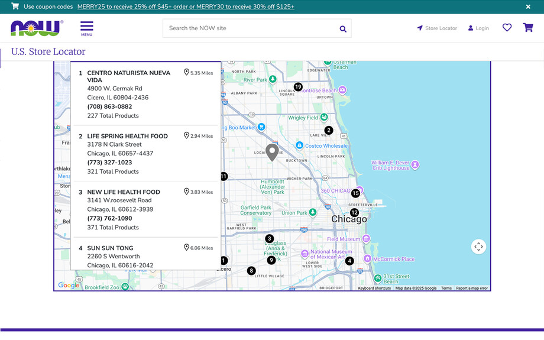Image resolution: width=544 pixels, height=340 pixels.
Task: Click phone number (773) 762-1090
Action: [109, 218]
